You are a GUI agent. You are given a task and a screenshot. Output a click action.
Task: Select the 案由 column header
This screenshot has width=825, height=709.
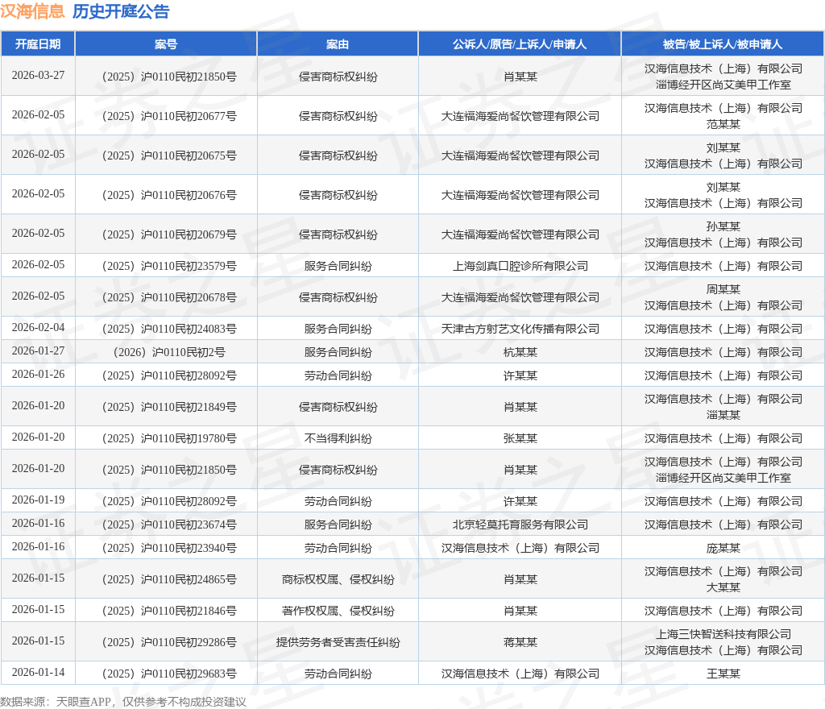coord(338,44)
